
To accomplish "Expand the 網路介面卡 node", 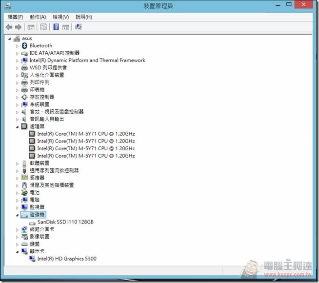I will tap(17, 230).
